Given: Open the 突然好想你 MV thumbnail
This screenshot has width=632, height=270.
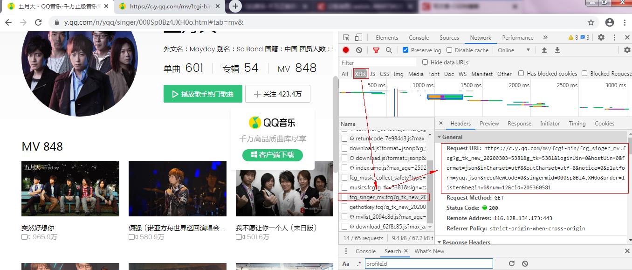Looking at the screenshot, I should tap(70, 188).
